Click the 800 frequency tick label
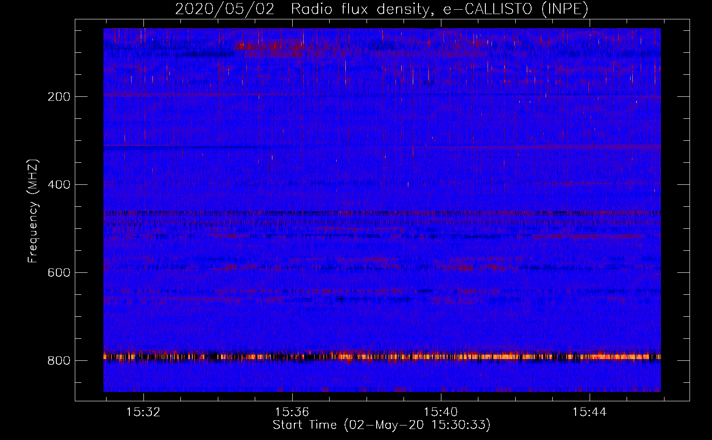 point(59,361)
